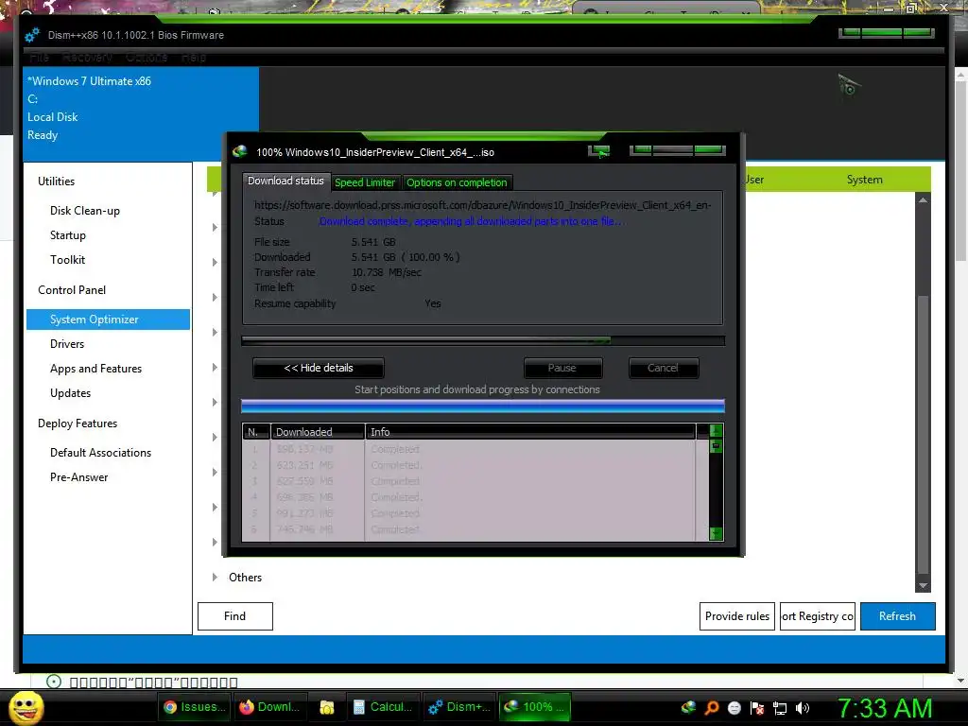The image size is (968, 726).
Task: Select Default Associations in the sidebar
Action: 100,453
